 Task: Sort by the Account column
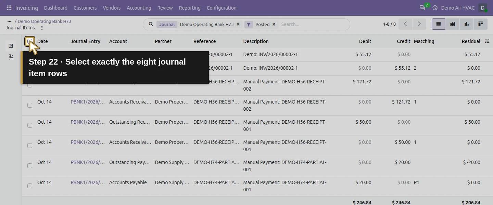(x=118, y=41)
